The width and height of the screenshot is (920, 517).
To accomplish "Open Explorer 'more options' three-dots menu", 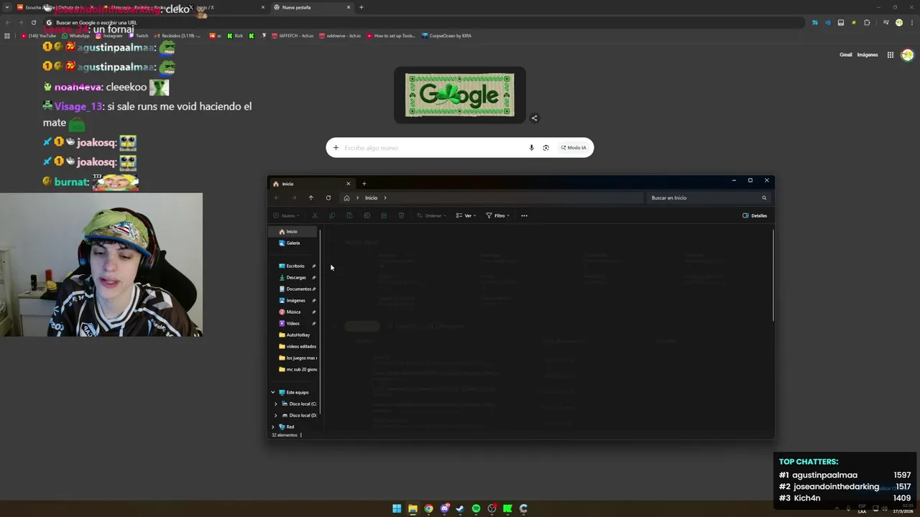I will click(524, 215).
